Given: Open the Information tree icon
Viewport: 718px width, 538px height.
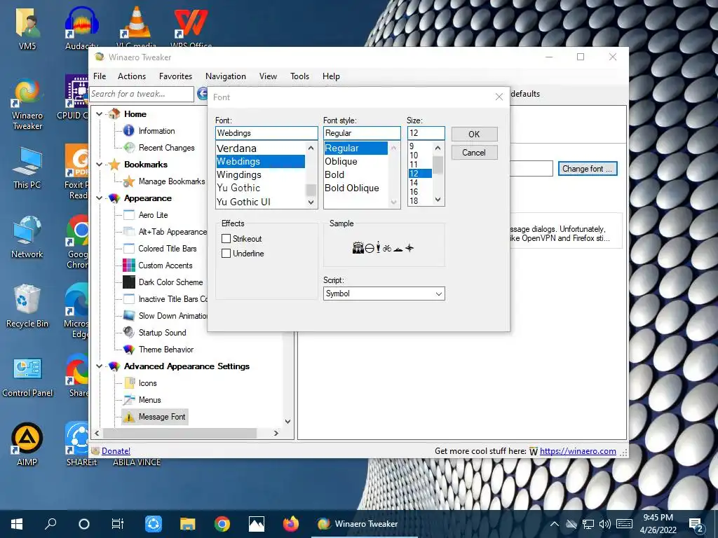Looking at the screenshot, I should 129,131.
